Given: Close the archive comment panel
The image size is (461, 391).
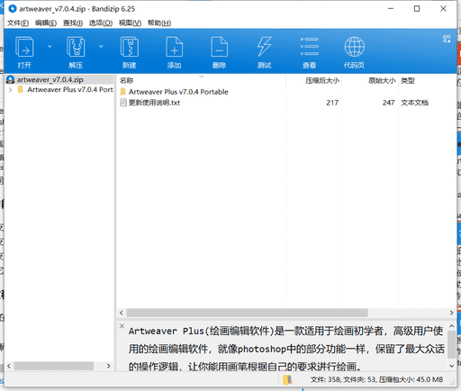Looking at the screenshot, I should pos(122,326).
